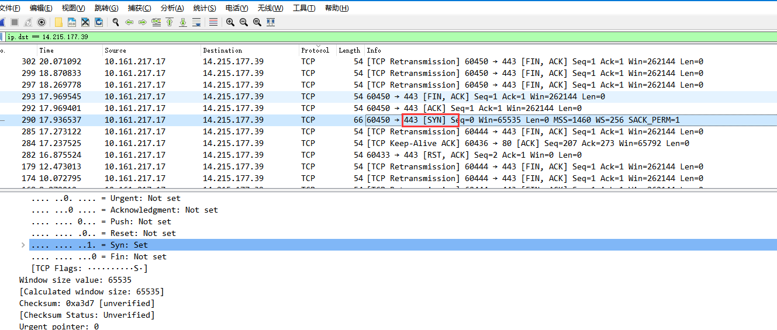Select packet 293 FIN, ACK row
The width and height of the screenshot is (777, 330).
[388, 96]
